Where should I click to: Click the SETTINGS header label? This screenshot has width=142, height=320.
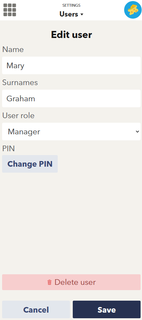point(71,5)
